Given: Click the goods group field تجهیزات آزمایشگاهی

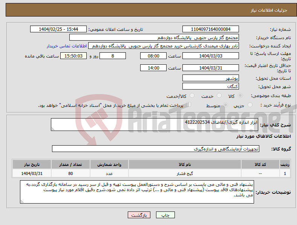Looking at the screenshot, I should point(156,149).
